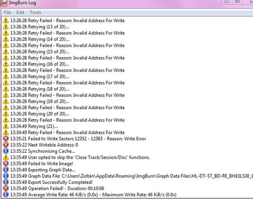Select 'Next Writable Address: 0' log line

(x=44, y=145)
